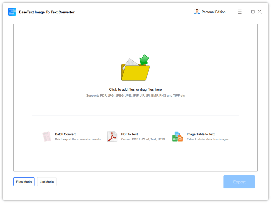This screenshot has width=271, height=203.
Task: Click 'Batch export the conversion results' text
Action: click(x=78, y=139)
